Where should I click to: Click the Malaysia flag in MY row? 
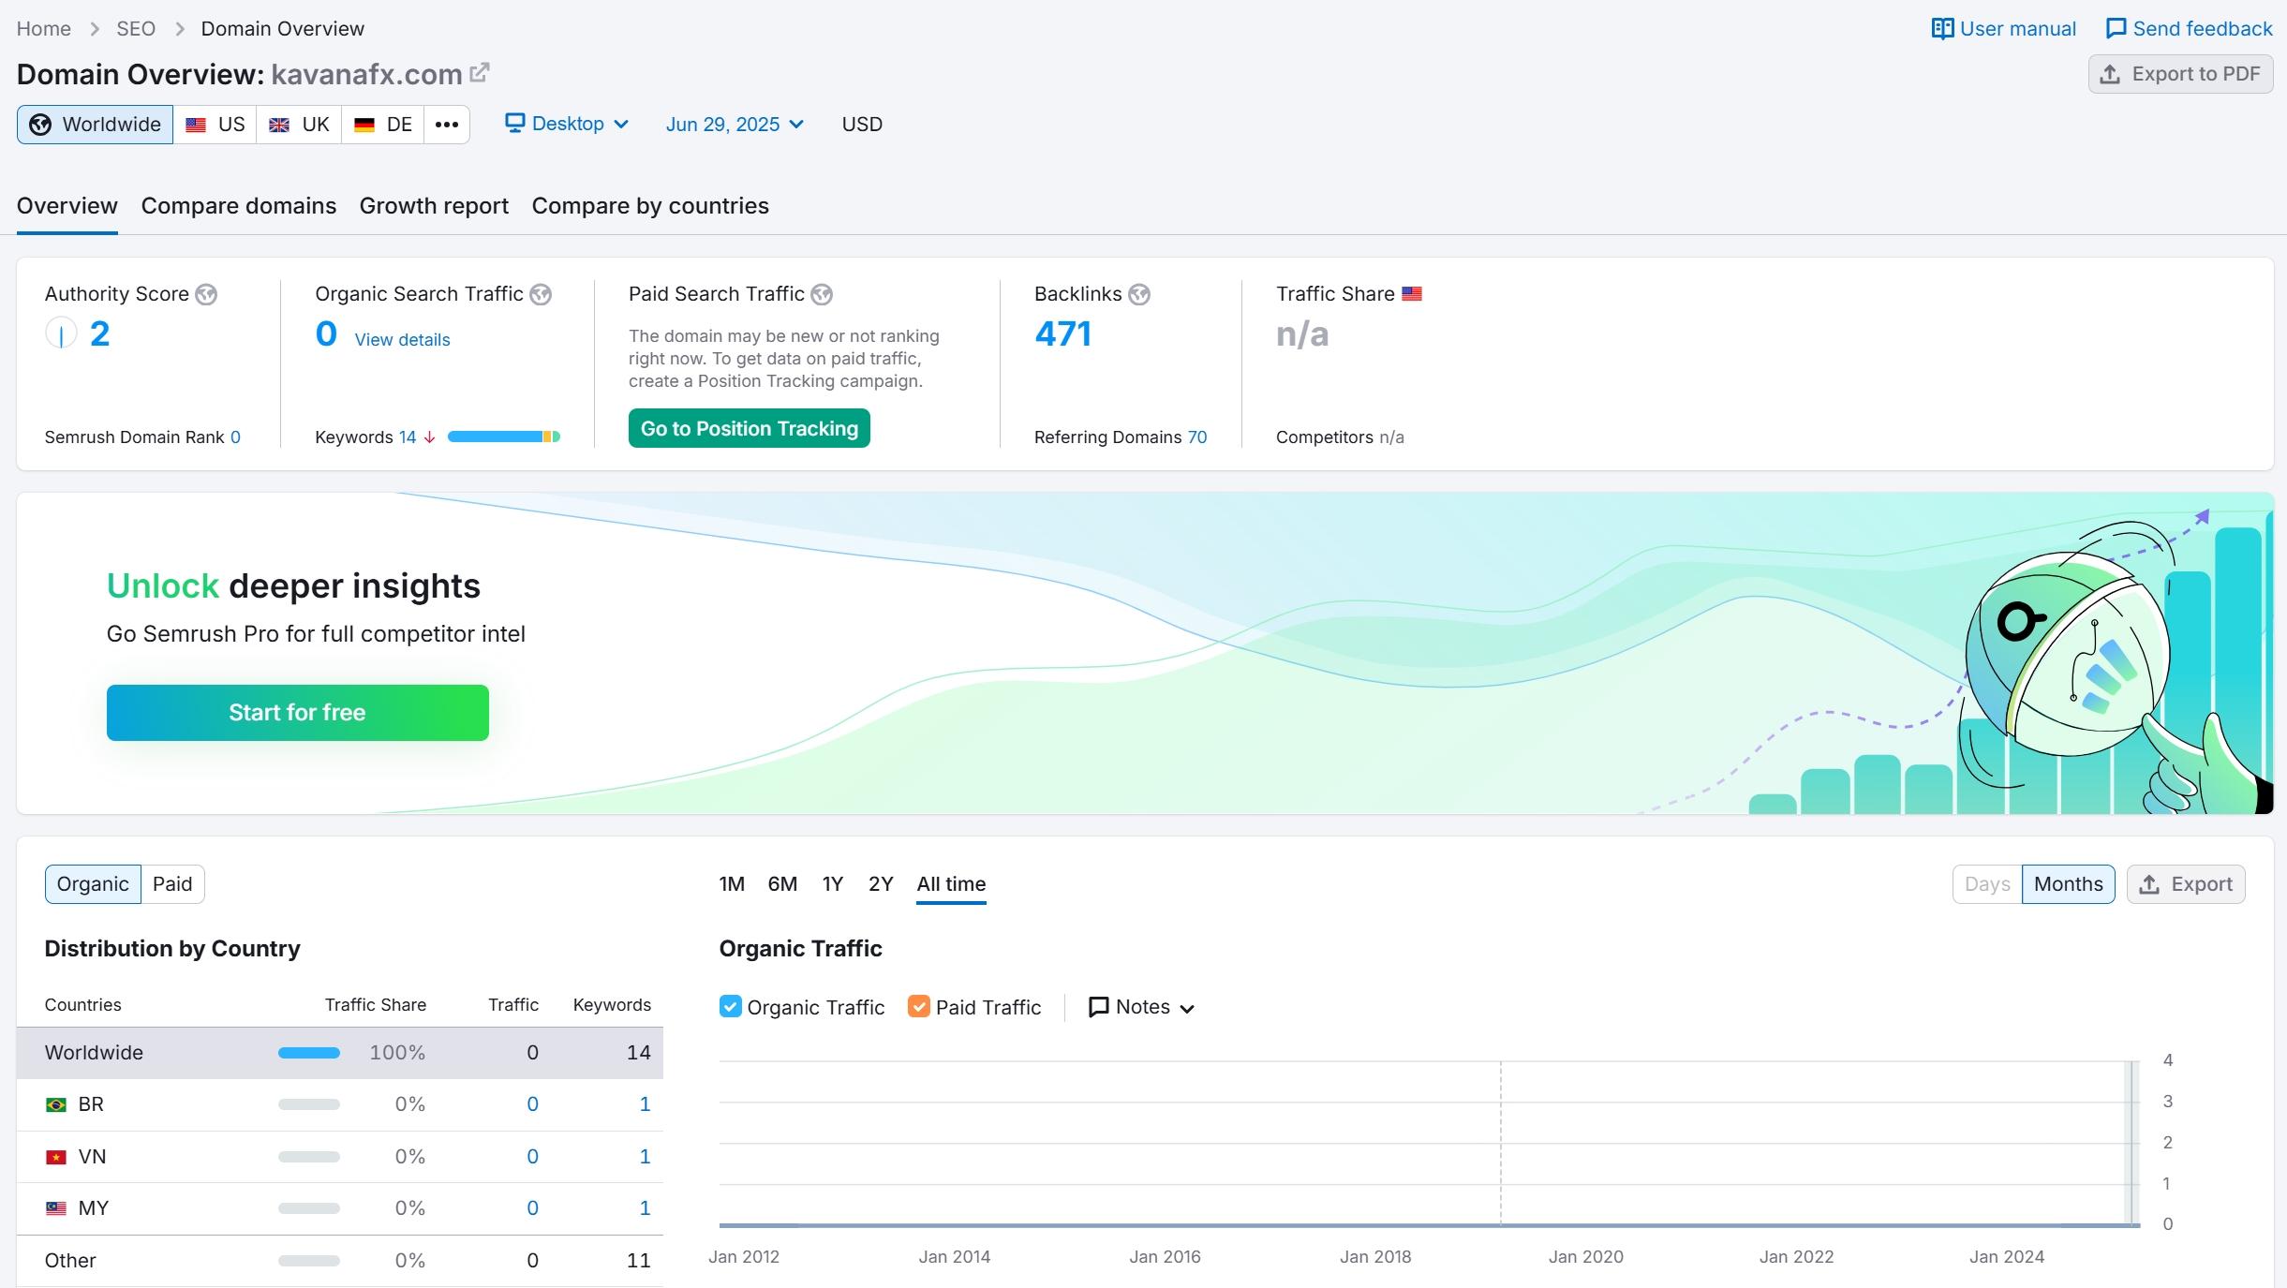pos(56,1208)
